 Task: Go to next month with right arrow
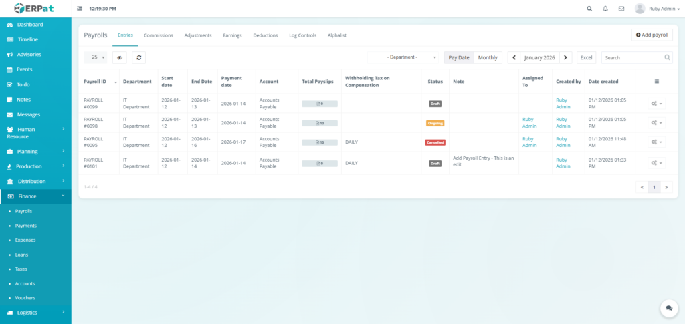point(565,57)
